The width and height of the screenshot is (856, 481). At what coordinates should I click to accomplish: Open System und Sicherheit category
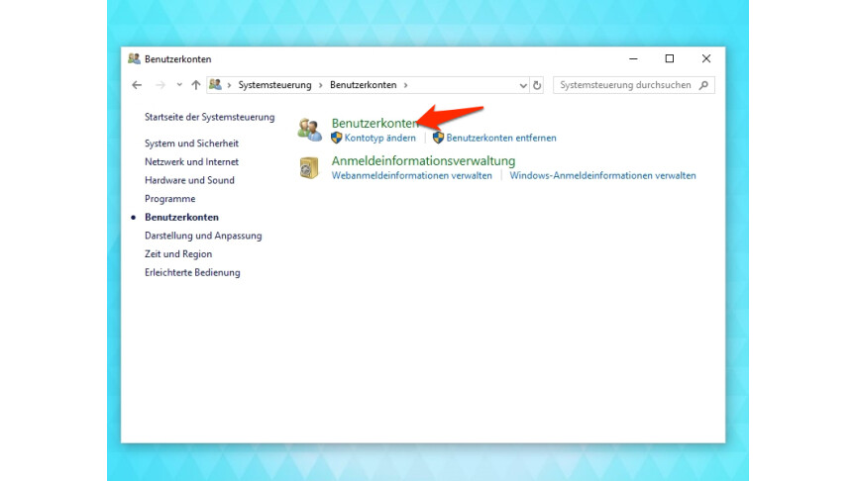pos(191,144)
